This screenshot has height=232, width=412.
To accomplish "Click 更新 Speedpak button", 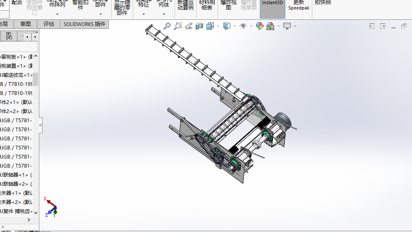I will coord(299,5).
